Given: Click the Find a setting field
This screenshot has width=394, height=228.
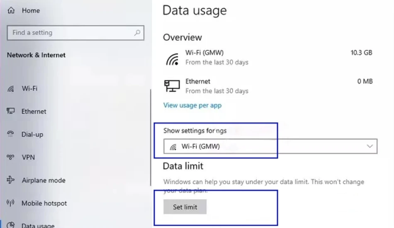Looking at the screenshot, I should coord(75,33).
